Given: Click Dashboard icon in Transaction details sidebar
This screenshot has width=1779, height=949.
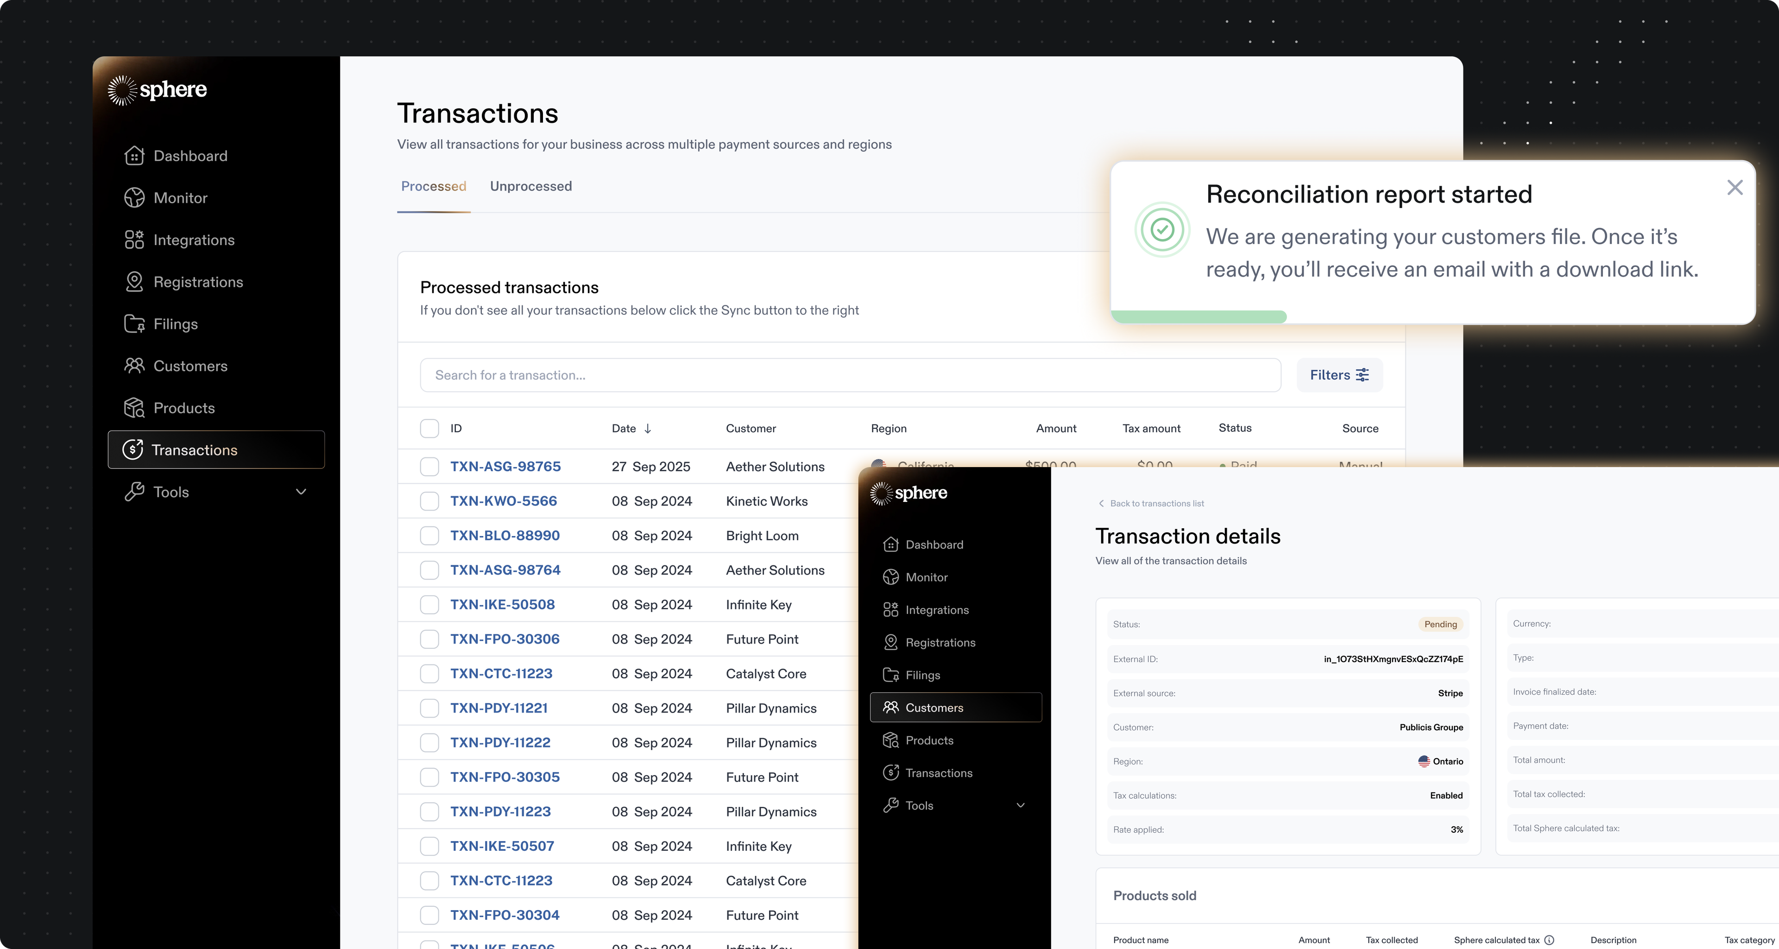Looking at the screenshot, I should tap(891, 544).
